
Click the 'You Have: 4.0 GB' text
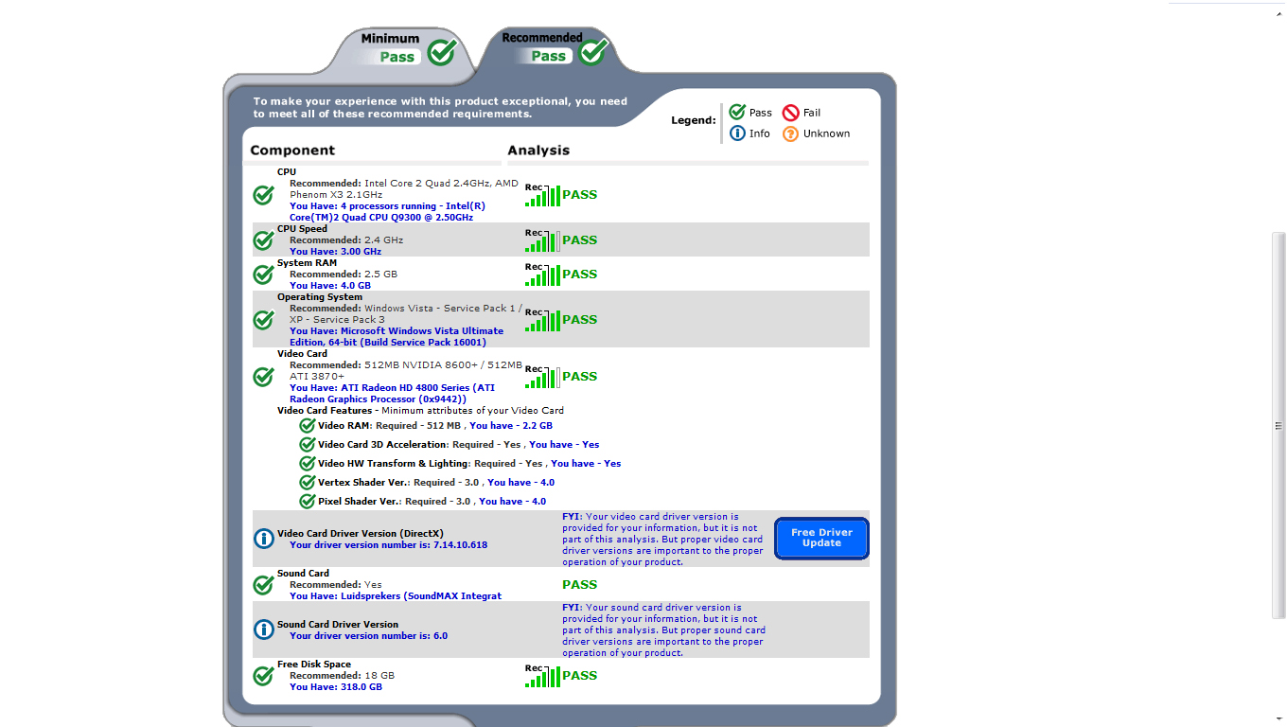click(x=330, y=286)
